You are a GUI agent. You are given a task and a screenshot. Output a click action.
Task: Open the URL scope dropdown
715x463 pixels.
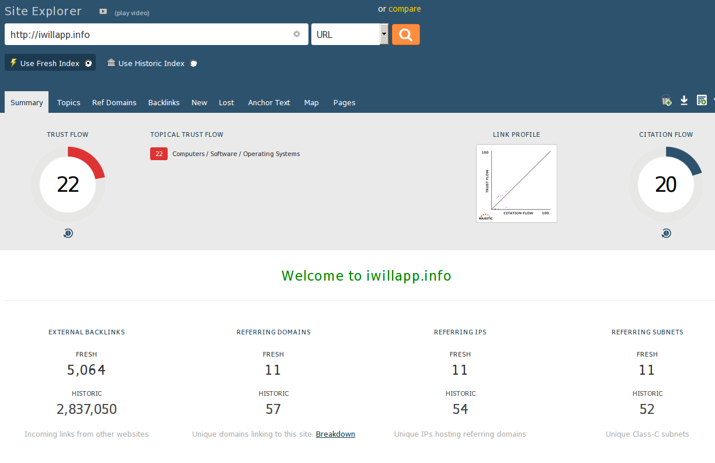pos(346,34)
